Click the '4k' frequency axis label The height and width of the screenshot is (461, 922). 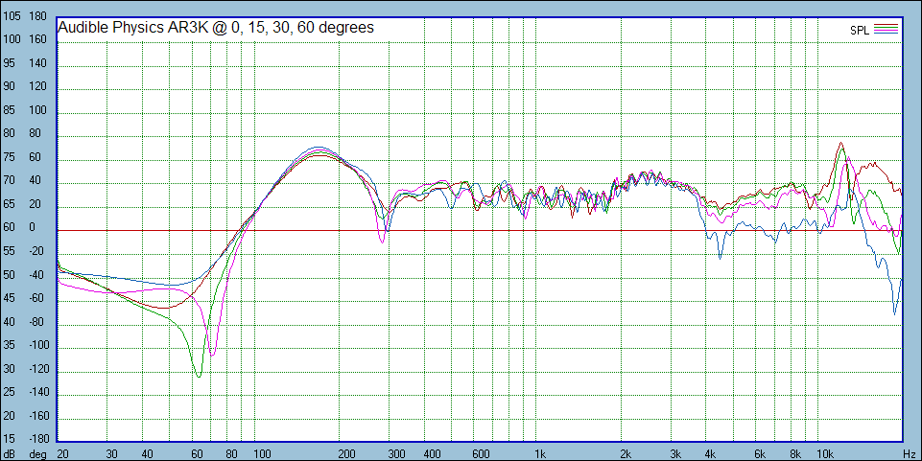pyautogui.click(x=710, y=454)
